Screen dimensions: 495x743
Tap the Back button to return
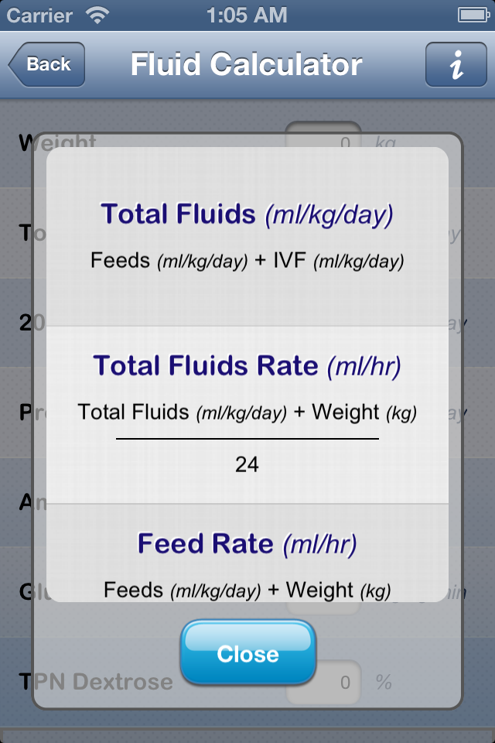click(46, 65)
